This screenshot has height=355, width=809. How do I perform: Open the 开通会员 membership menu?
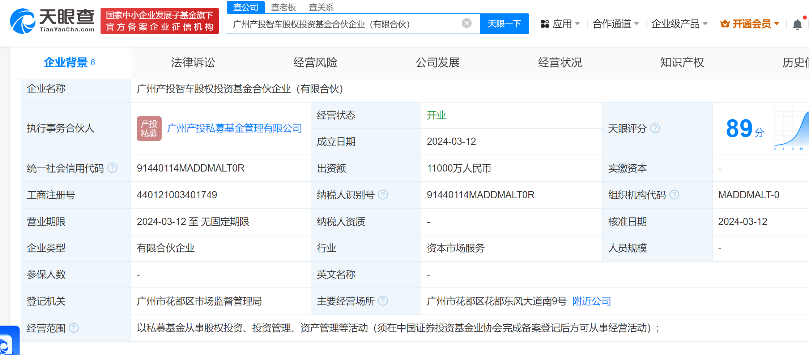click(750, 24)
